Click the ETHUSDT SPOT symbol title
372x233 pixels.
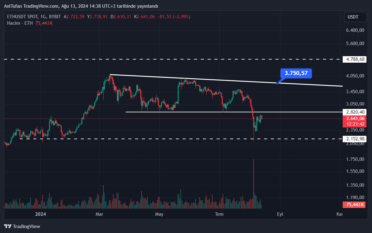[21, 17]
